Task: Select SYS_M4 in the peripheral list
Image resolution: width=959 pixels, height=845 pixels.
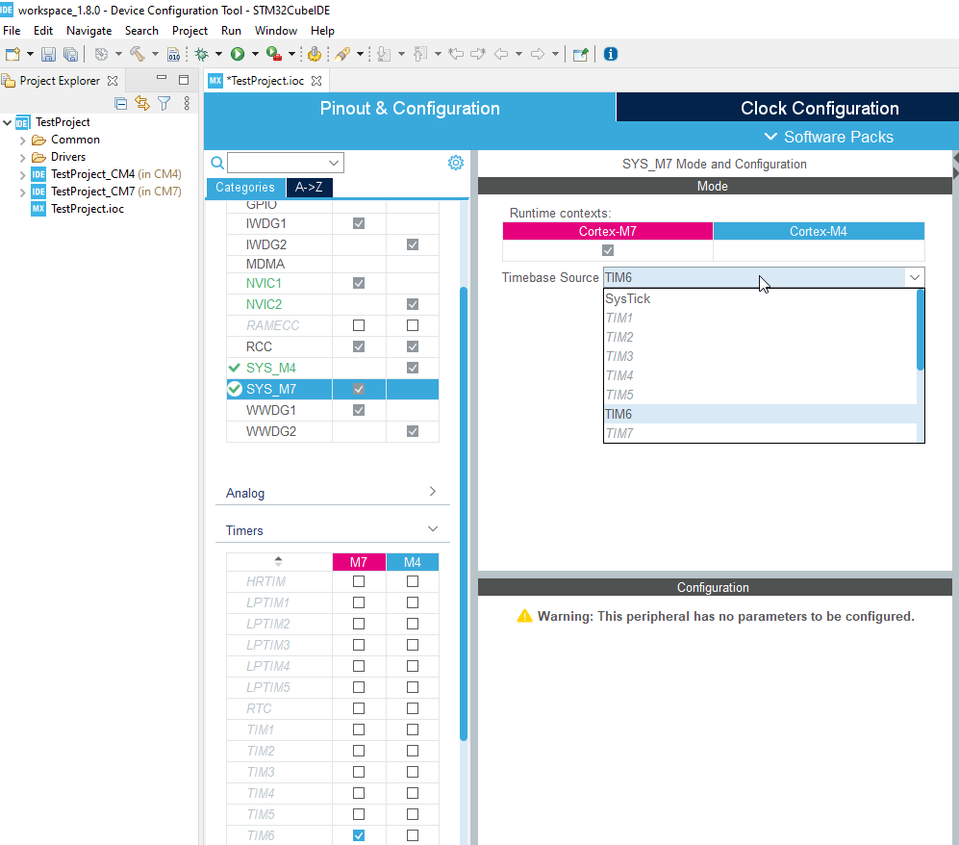Action: (271, 368)
